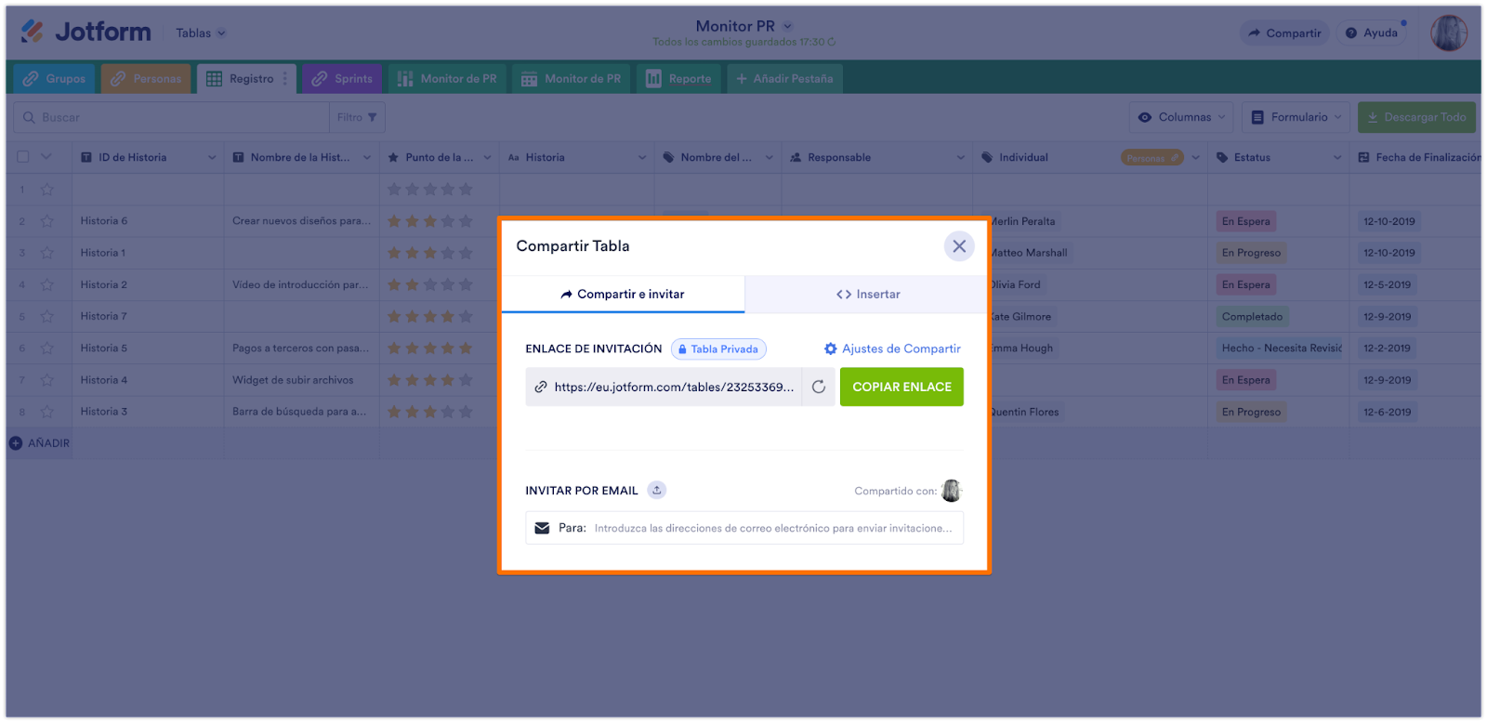Expand the Monitor PR title chevron
The image size is (1487, 723).
coord(788,26)
